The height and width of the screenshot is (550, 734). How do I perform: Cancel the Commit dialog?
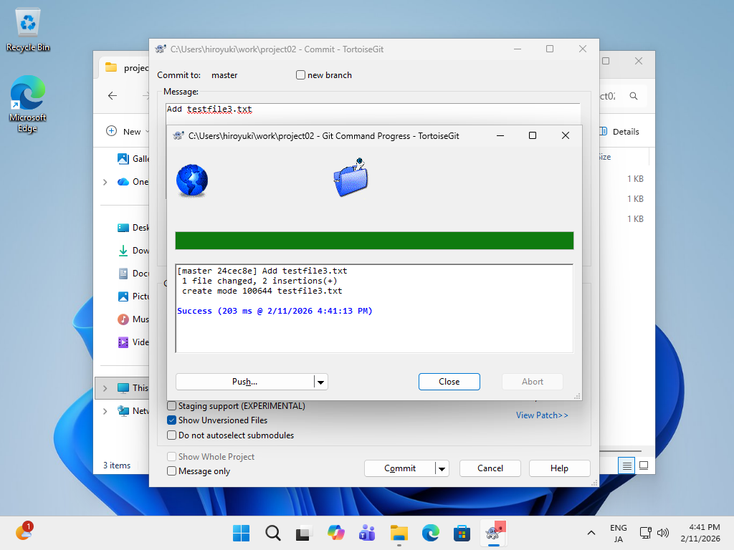(x=490, y=468)
